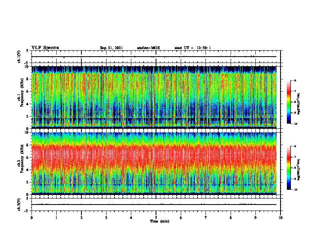The width and height of the screenshot is (316, 244).
Task: Click time axis tick label "1"
Action: pyautogui.click(x=56, y=218)
